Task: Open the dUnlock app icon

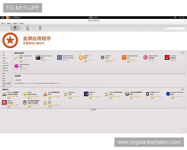Action: [103, 57]
